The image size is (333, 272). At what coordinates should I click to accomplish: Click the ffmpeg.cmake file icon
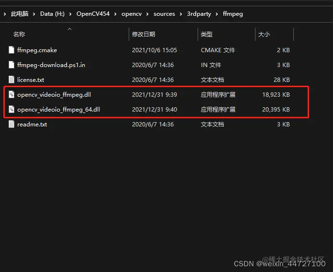pos(11,50)
